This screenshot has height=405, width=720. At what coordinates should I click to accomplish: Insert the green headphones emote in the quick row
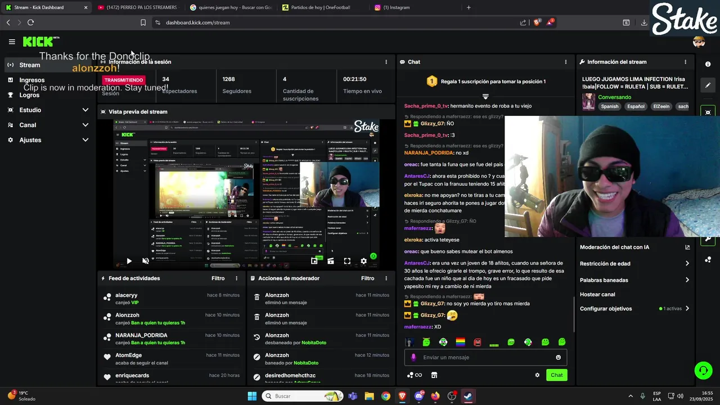[443, 342]
